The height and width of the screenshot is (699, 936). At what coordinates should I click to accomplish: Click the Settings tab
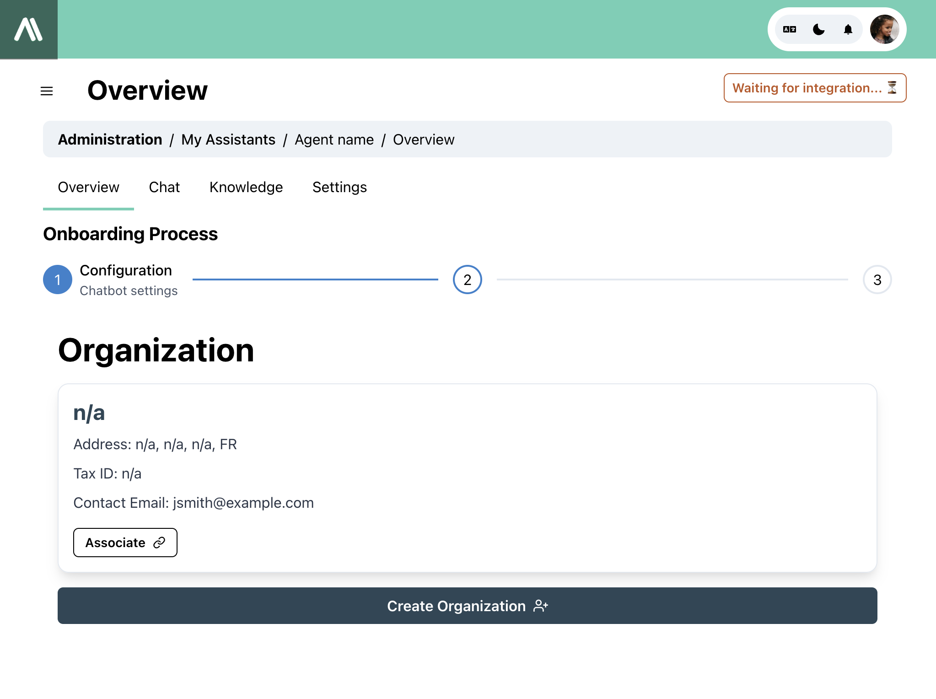pos(340,187)
